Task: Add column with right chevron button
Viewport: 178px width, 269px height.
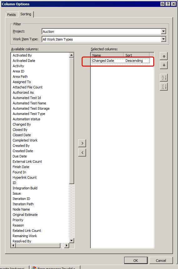Action: pos(82,143)
